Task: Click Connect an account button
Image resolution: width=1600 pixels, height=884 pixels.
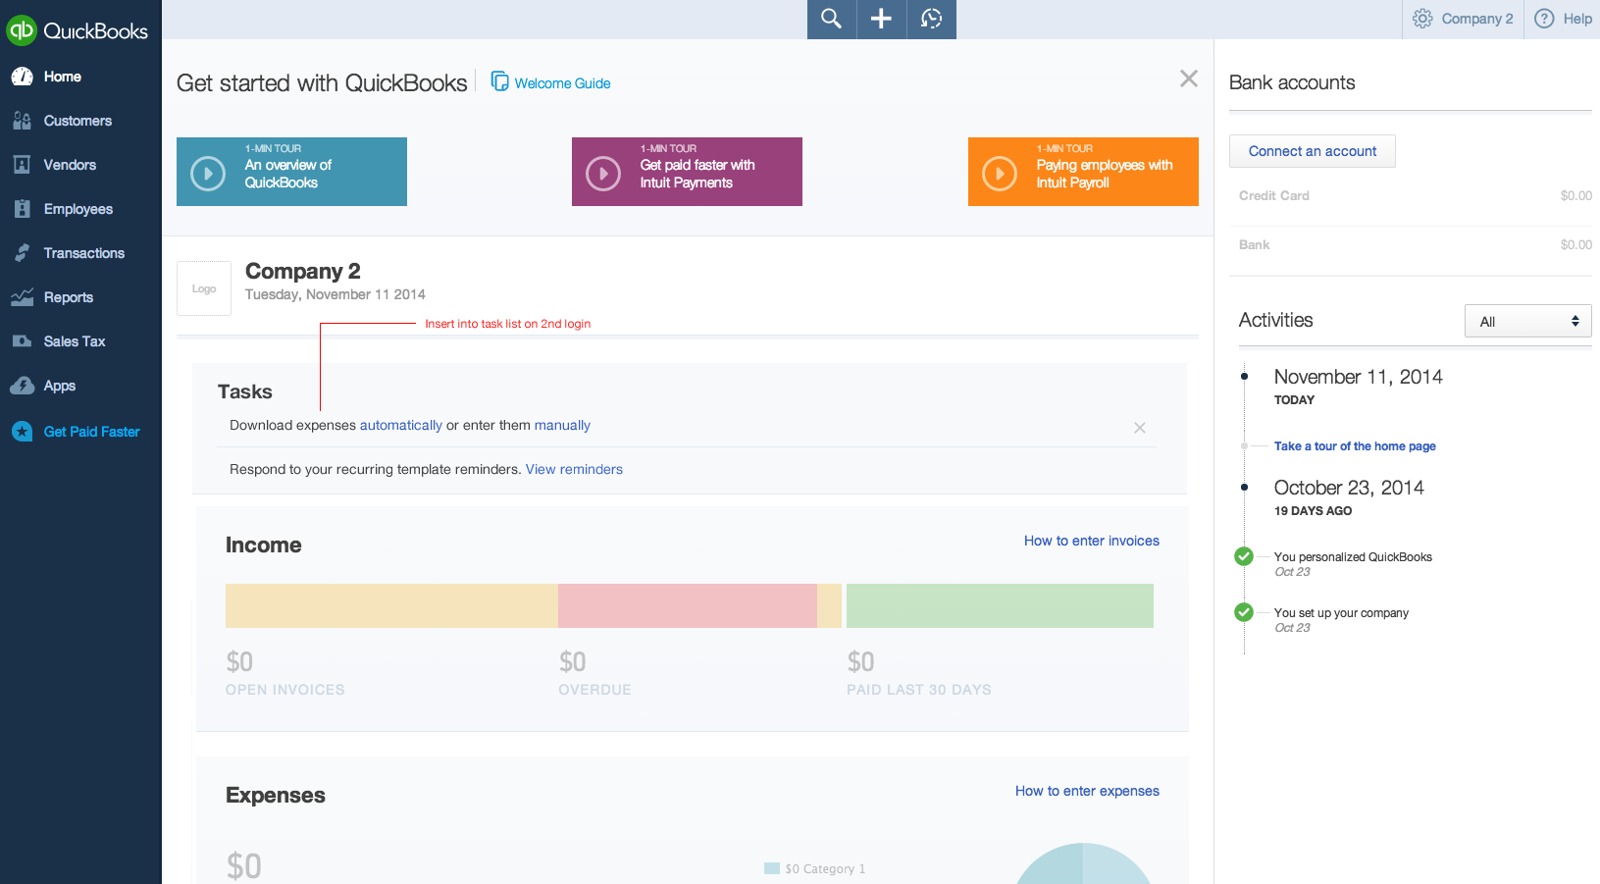Action: [x=1313, y=151]
